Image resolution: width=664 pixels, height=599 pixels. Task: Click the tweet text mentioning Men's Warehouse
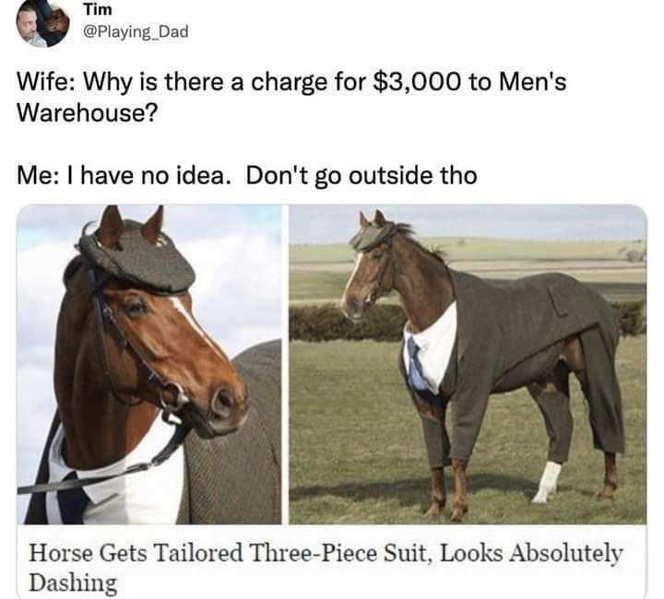pyautogui.click(x=291, y=97)
